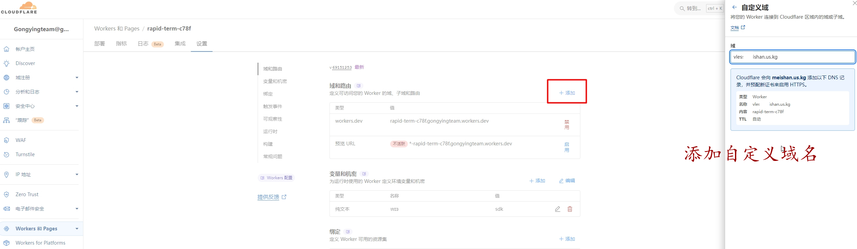Click the Discover lightbulb icon

pyautogui.click(x=6, y=63)
